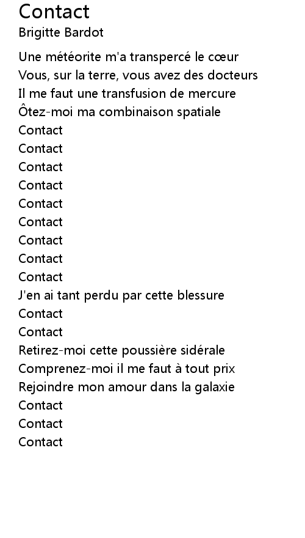Click the 'Rejoindre mon amour dans la galaxie' line

[x=126, y=387]
